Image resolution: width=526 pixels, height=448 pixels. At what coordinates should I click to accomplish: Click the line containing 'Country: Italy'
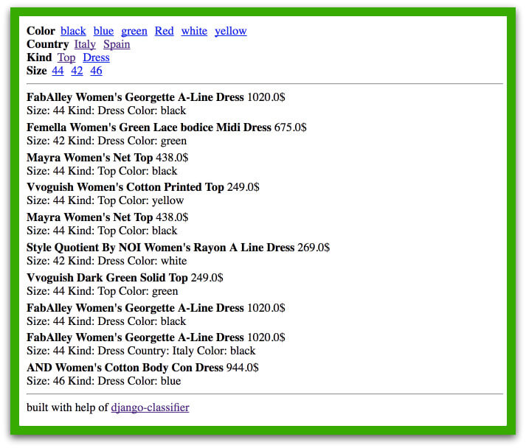pos(141,351)
